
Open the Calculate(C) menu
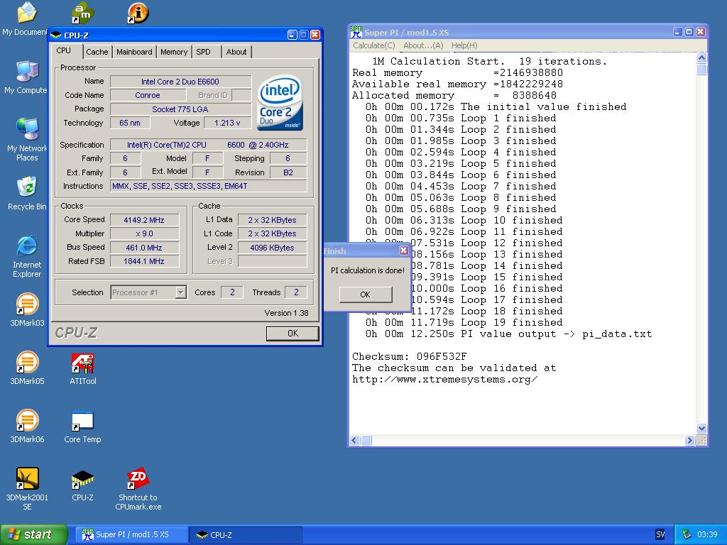click(x=374, y=45)
